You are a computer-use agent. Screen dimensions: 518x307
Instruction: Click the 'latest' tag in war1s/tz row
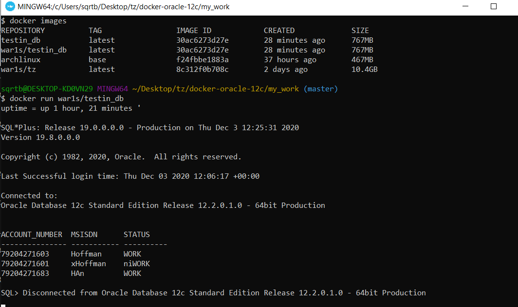click(102, 69)
